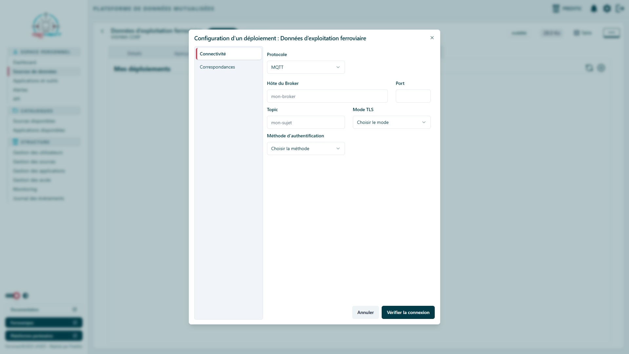Close the deployment configuration dialog
Image resolution: width=629 pixels, height=354 pixels.
(432, 38)
